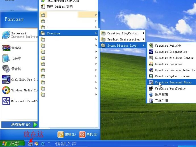
Task: Open Creative MiniDisc Center icon
Action: pyautogui.click(x=151, y=58)
